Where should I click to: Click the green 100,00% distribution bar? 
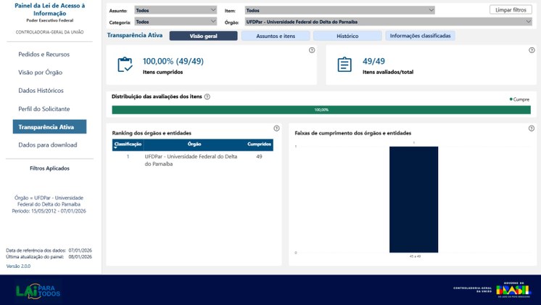321,110
